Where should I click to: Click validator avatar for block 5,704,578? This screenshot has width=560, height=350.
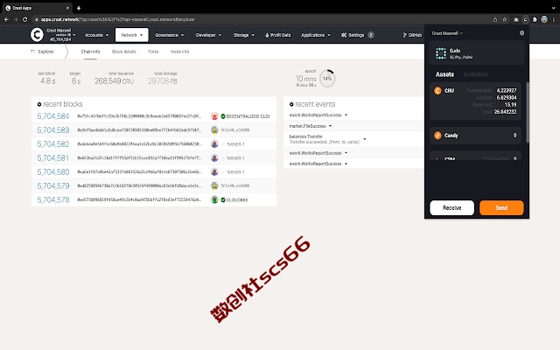tap(214, 199)
